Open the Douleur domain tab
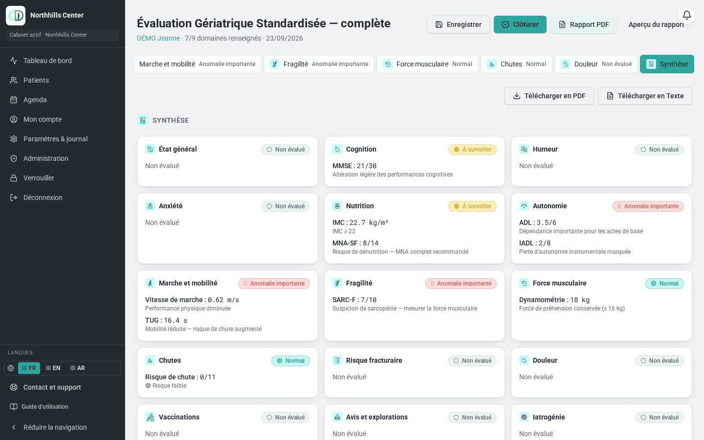Image resolution: width=704 pixels, height=440 pixels. tap(596, 64)
